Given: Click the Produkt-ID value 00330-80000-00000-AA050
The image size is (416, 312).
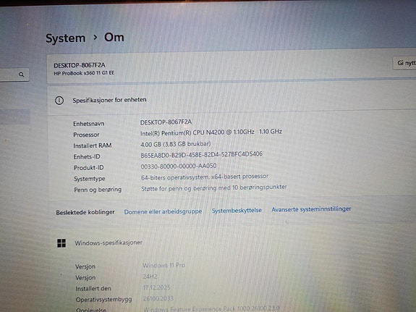Looking at the screenshot, I should tap(179, 166).
